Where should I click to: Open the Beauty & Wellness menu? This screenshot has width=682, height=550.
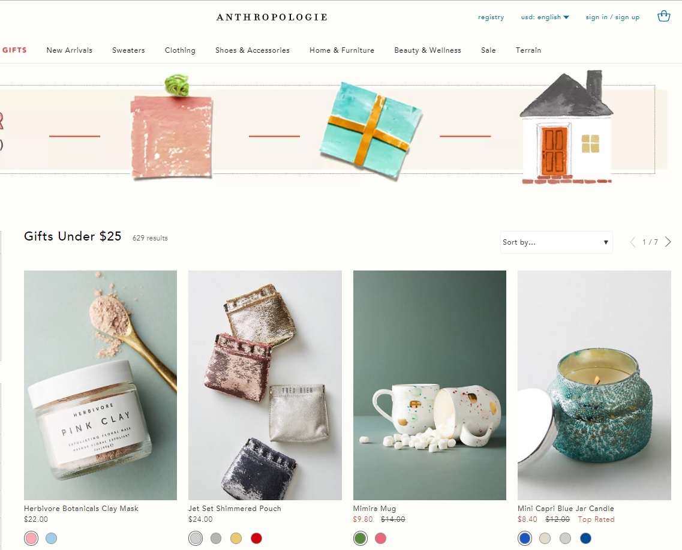[428, 50]
